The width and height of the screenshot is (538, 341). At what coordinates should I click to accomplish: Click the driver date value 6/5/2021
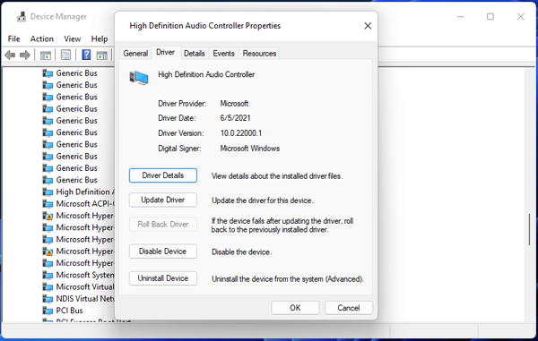[235, 118]
